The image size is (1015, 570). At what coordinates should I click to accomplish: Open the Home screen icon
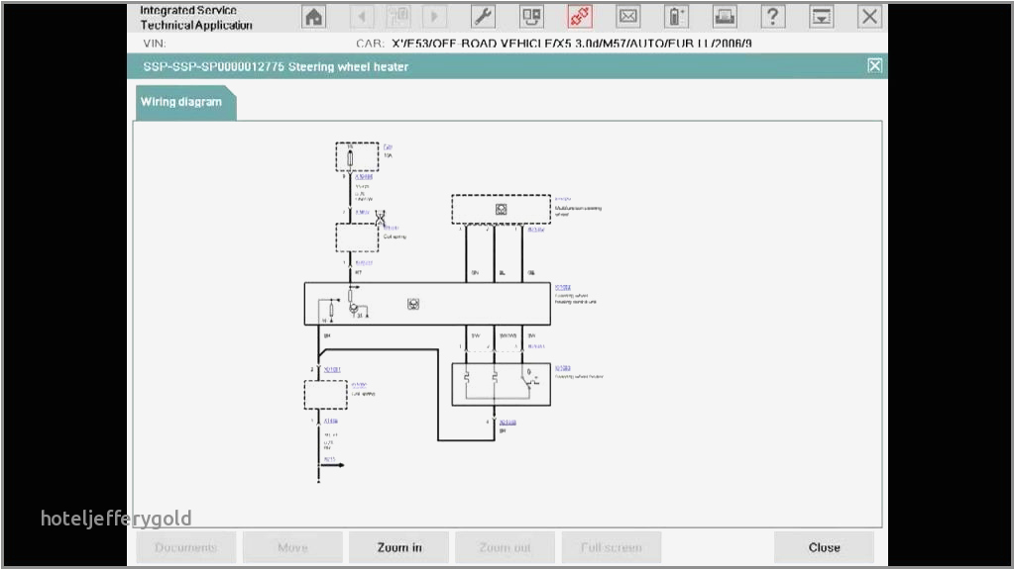point(313,16)
